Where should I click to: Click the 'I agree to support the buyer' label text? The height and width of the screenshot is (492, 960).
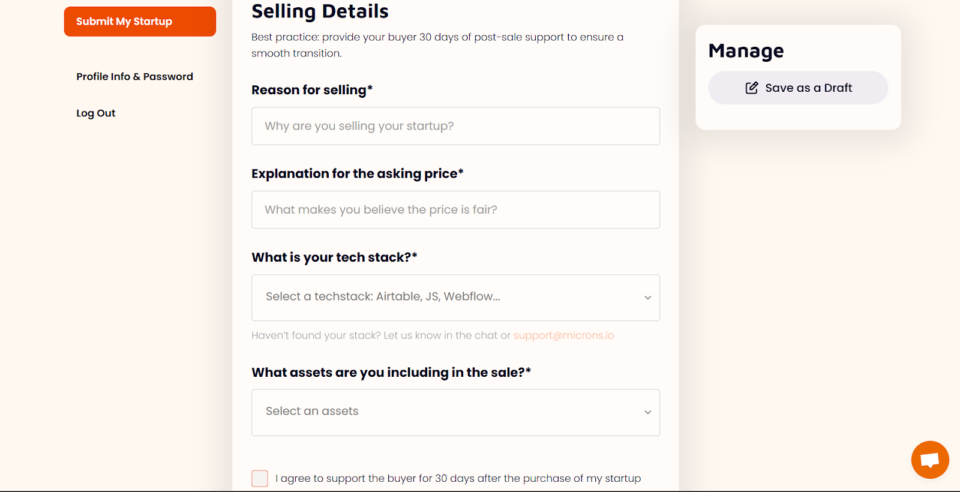click(458, 478)
